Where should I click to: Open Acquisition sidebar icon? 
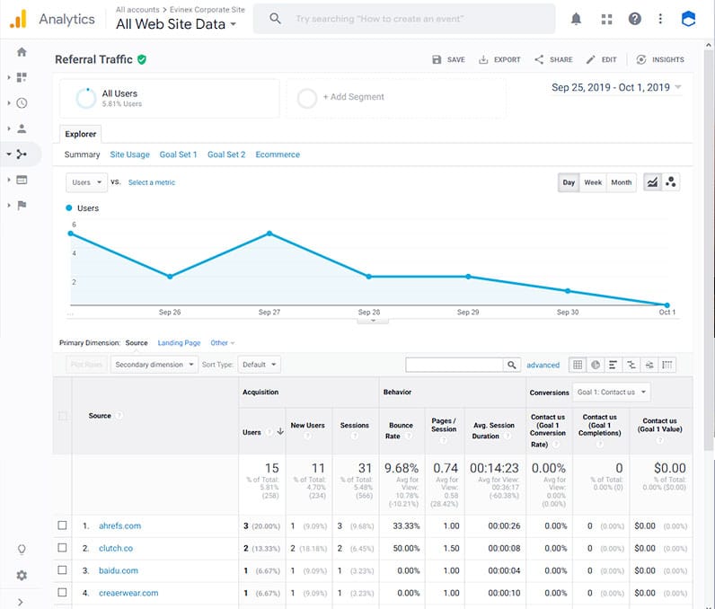(x=22, y=154)
